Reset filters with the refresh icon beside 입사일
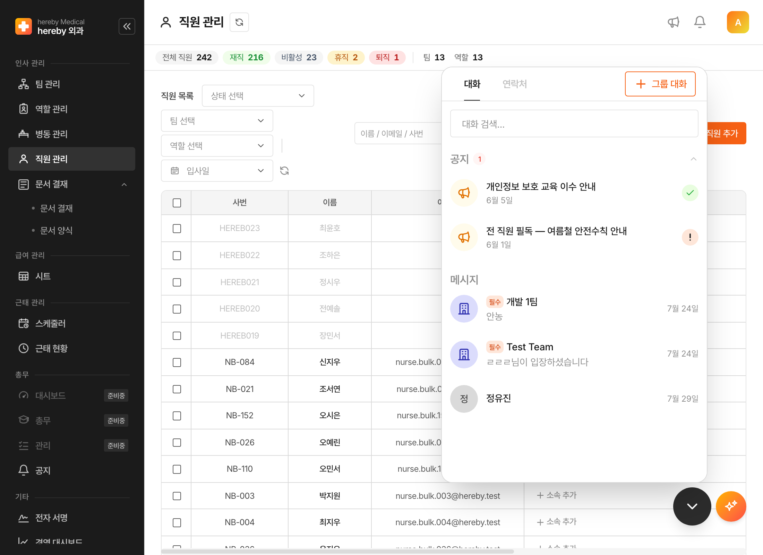 pos(284,171)
